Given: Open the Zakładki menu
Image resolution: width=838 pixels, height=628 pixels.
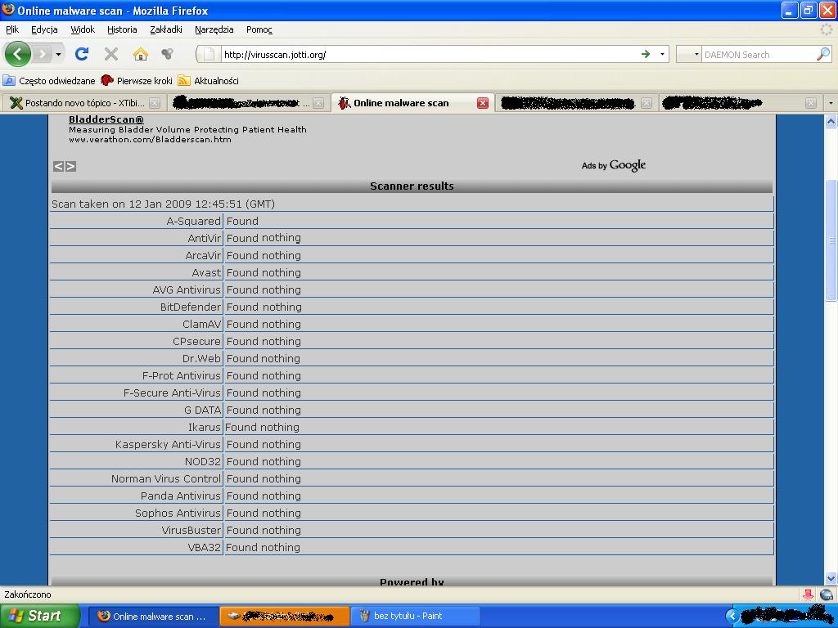Looking at the screenshot, I should click(x=165, y=29).
